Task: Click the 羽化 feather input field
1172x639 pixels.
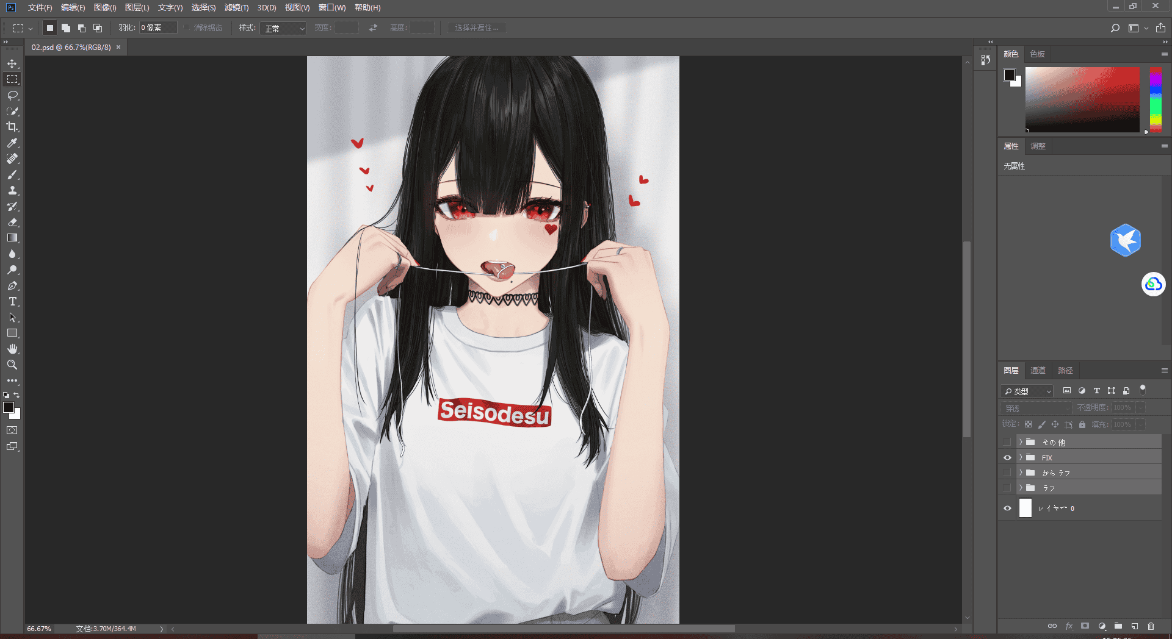Action: click(158, 27)
